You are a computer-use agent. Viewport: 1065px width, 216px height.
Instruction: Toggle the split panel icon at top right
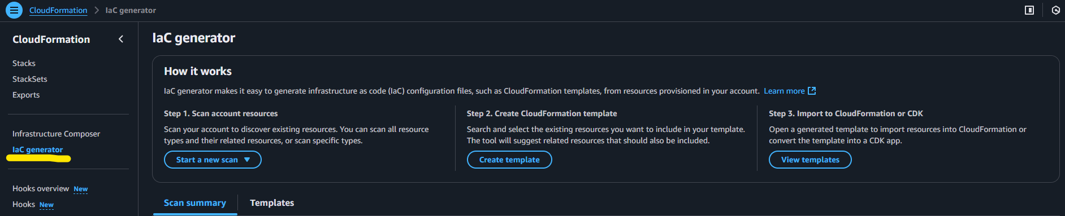coord(1029,10)
